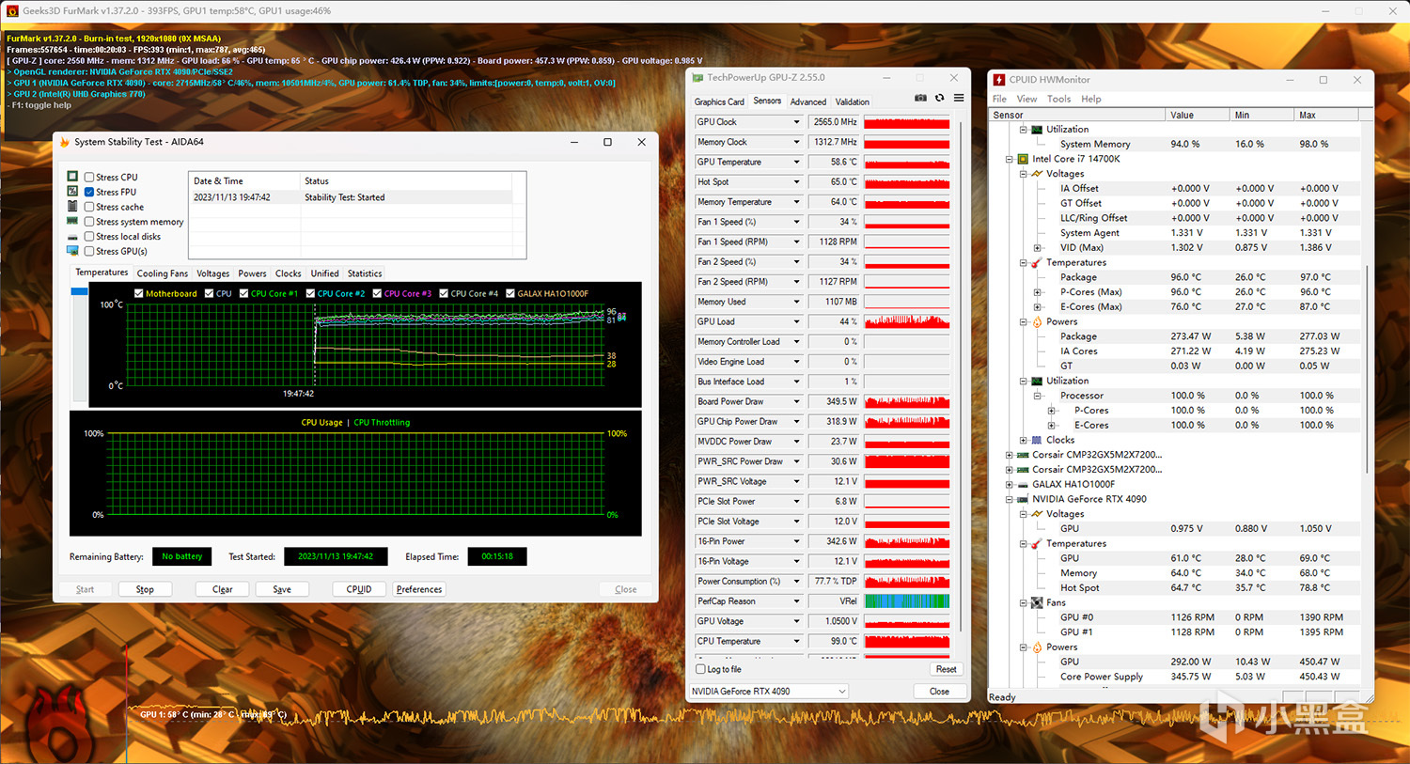Open the GPU Temperature sensor dropdown
The image size is (1410, 764).
coord(796,162)
